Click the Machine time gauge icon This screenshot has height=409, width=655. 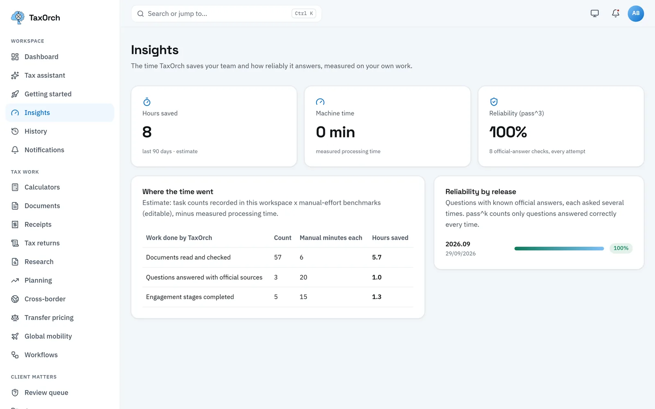320,102
